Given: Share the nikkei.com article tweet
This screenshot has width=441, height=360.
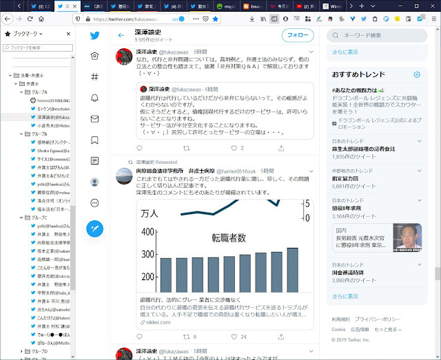Looking at the screenshot, I should click(x=281, y=337).
